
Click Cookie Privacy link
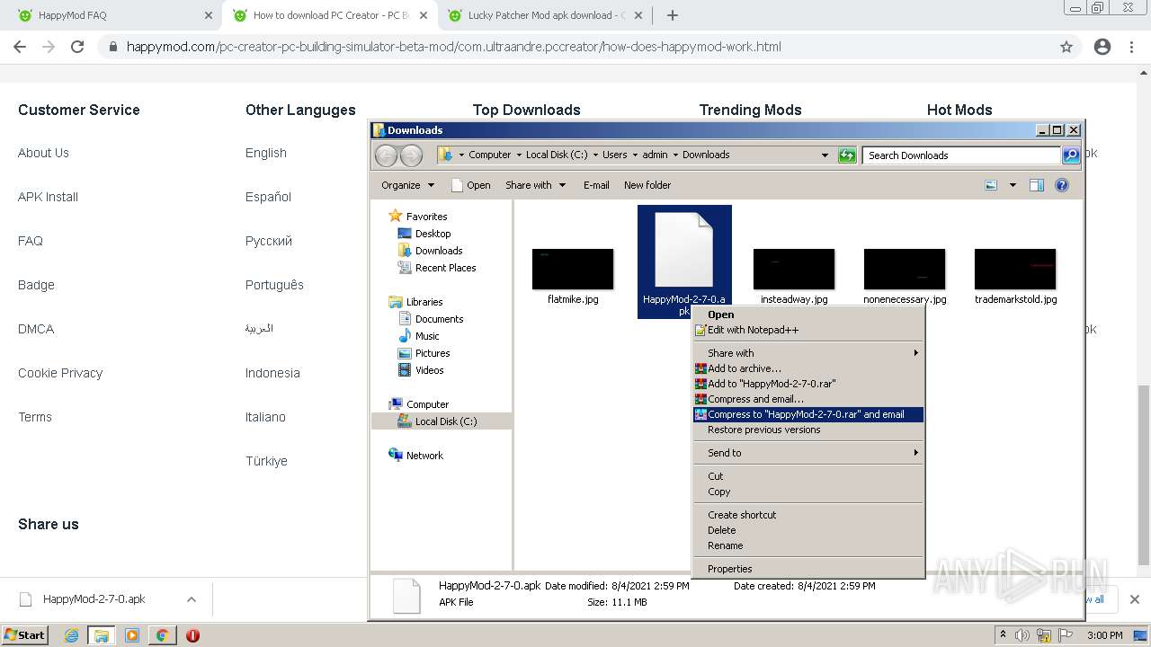[60, 373]
